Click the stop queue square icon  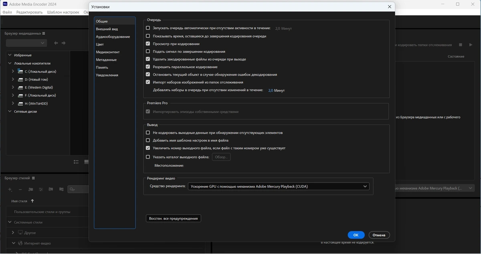coord(461,45)
